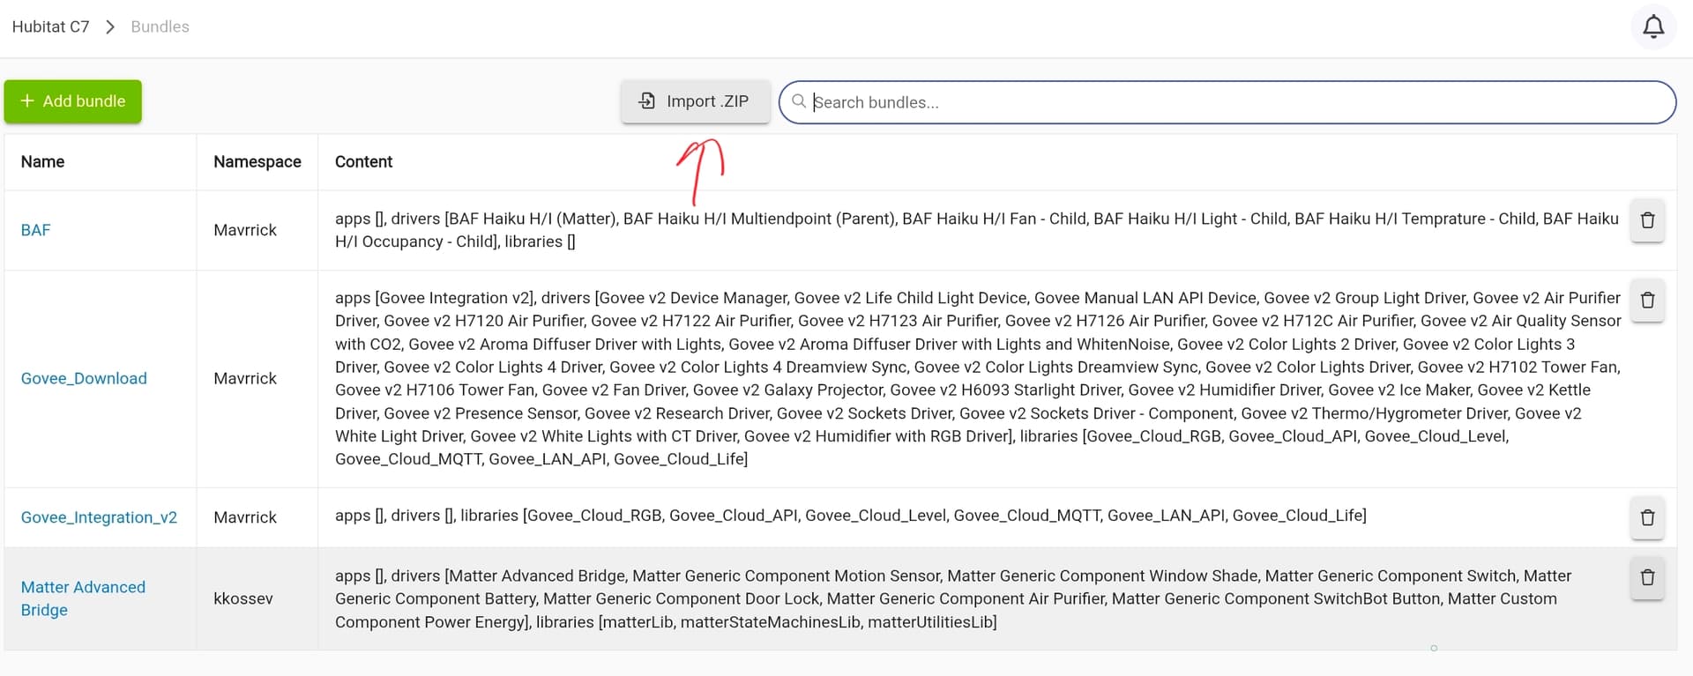Open the BAF bundle link
The width and height of the screenshot is (1693, 676).
click(35, 230)
